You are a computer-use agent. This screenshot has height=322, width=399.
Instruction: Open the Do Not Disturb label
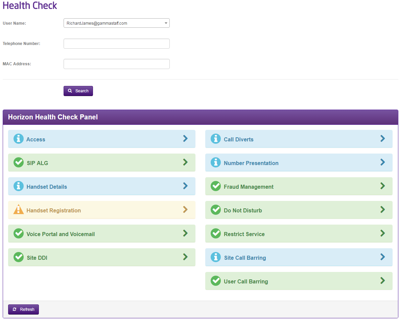point(243,210)
